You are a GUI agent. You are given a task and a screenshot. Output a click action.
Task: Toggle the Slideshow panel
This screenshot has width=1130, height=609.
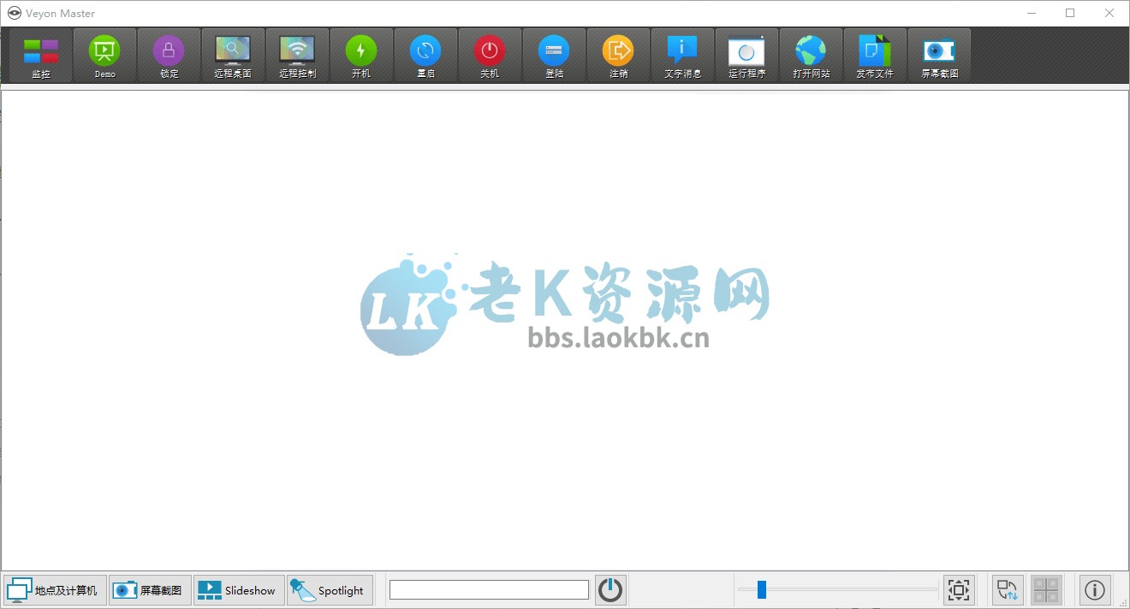click(239, 590)
